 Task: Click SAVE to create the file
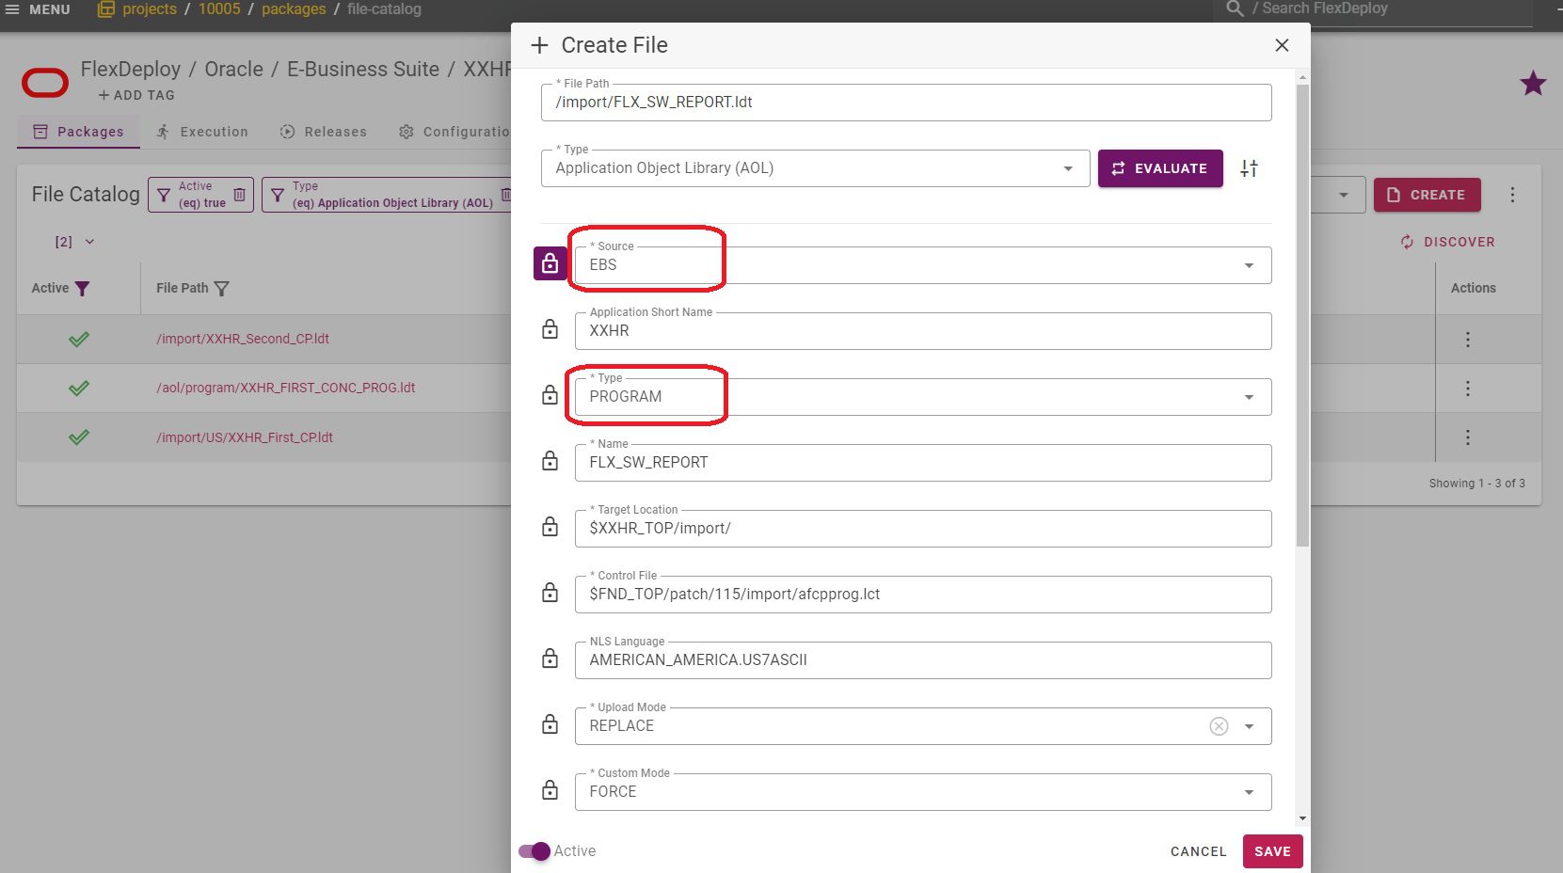[1272, 851]
